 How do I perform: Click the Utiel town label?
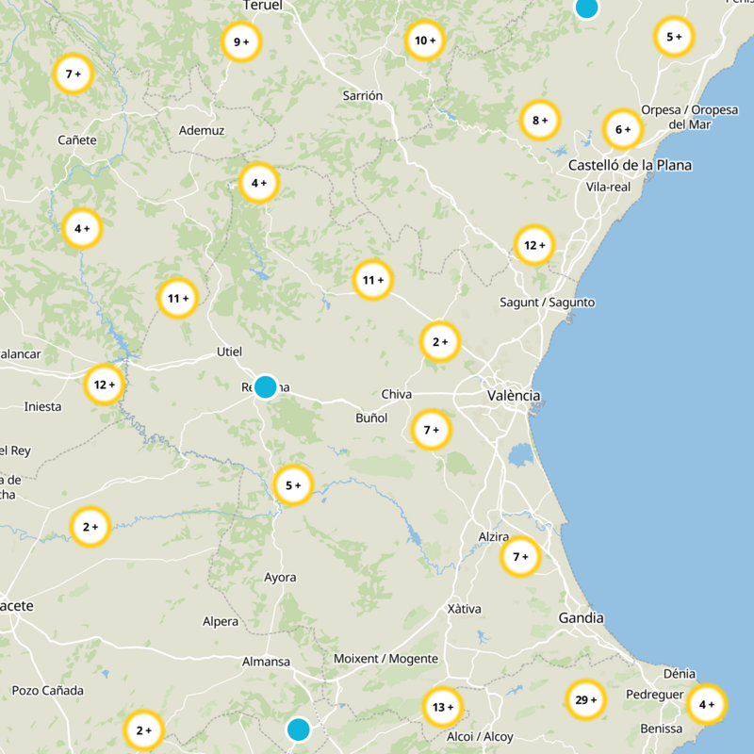tap(229, 352)
